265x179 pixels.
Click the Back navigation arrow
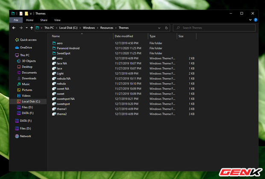tap(13, 28)
